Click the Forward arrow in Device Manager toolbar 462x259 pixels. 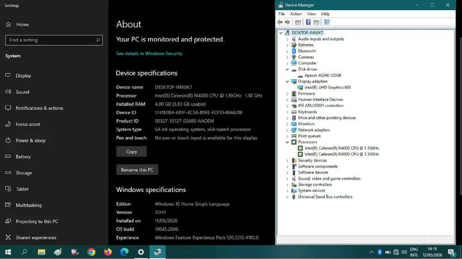point(287,22)
